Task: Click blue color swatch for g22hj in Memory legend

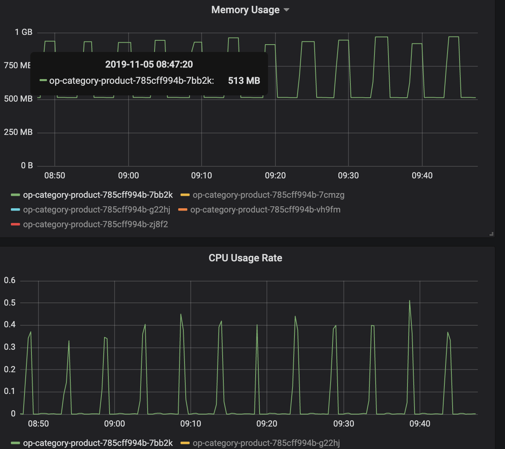Action: (16, 210)
